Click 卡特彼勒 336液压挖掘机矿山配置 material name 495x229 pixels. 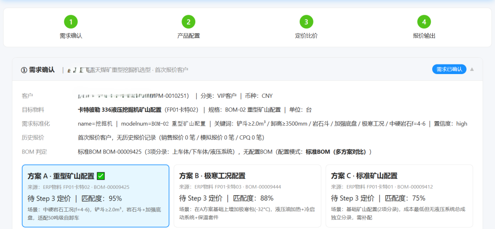(120, 110)
